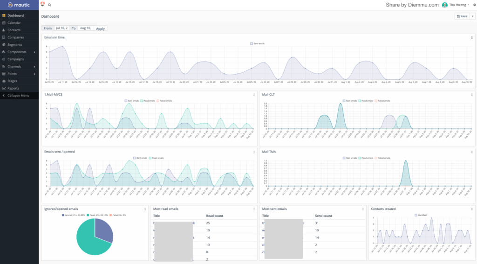
Task: Toggle Failed emails legend in 1.Mail-MVCS chart
Action: [x=164, y=101]
